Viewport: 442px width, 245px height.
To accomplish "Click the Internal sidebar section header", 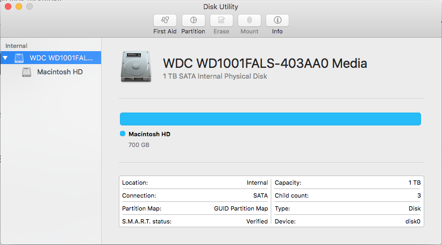I will pos(17,46).
